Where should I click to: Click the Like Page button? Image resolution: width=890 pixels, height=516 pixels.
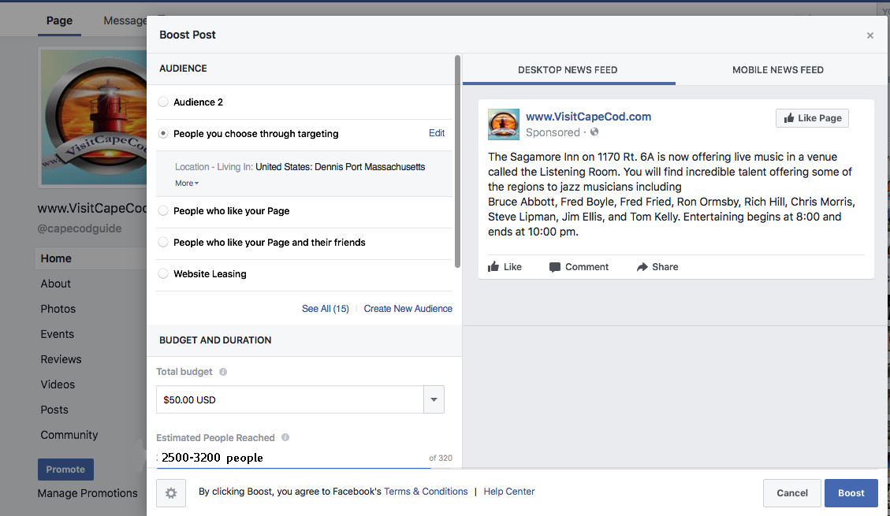(812, 118)
